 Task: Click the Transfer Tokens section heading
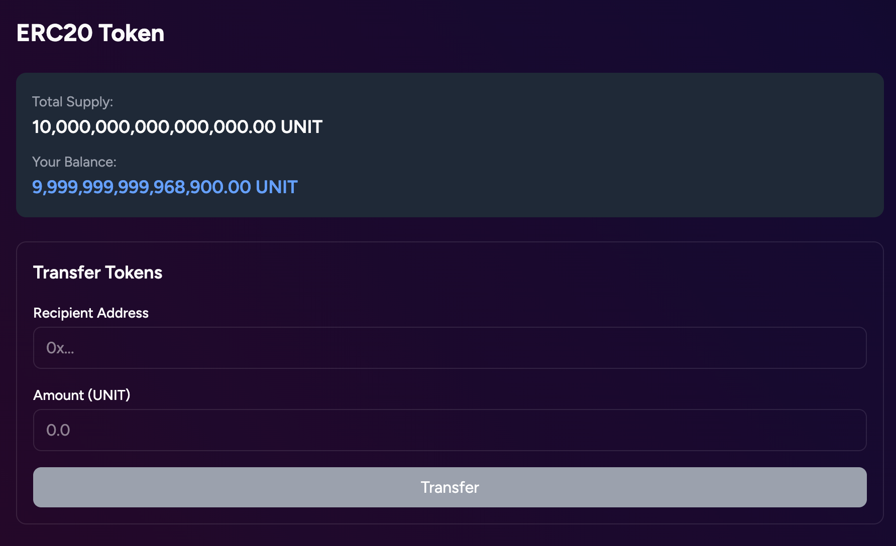(x=97, y=272)
